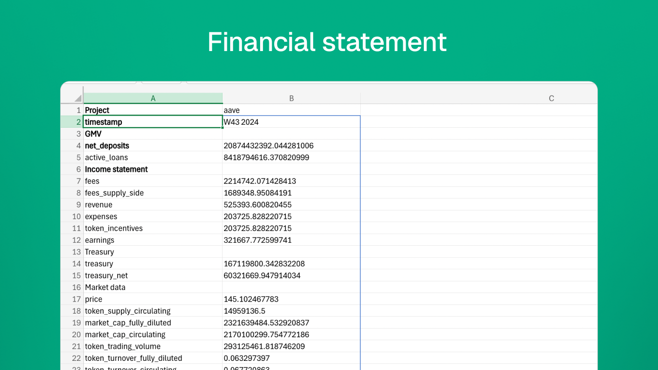Click the token_incentives value cell
The width and height of the screenshot is (658, 370).
[x=291, y=228]
